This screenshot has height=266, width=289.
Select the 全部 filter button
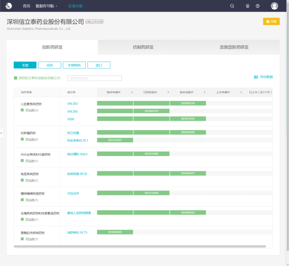[x=25, y=65]
